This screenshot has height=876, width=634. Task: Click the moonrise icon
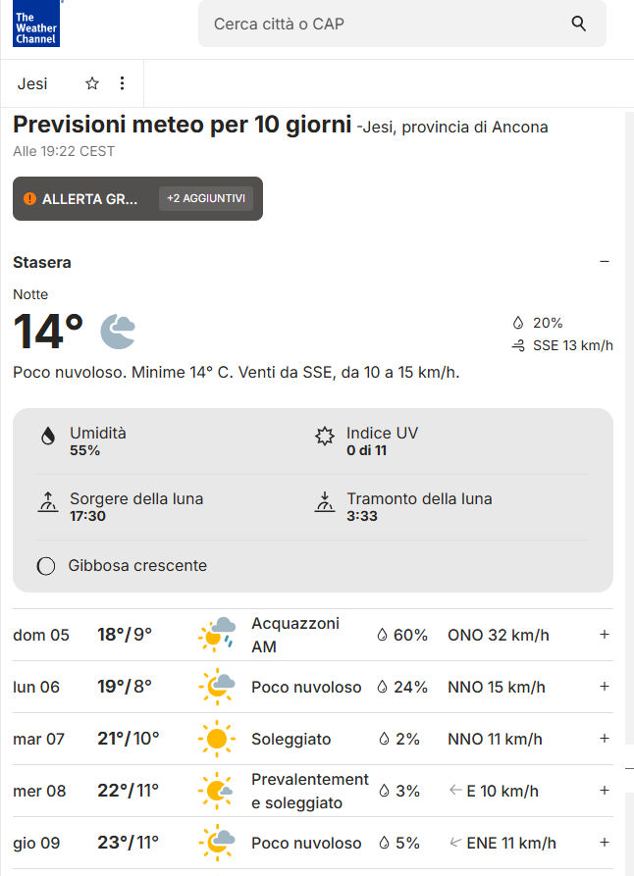click(x=47, y=503)
